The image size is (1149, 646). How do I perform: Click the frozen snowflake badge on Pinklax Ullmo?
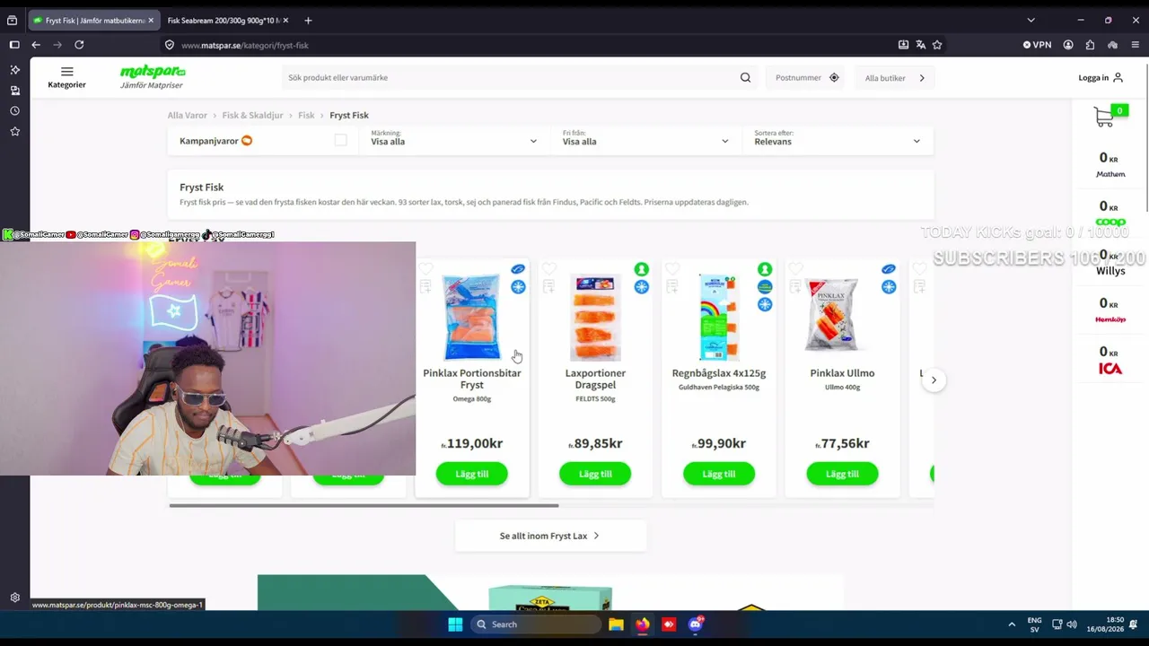coord(889,287)
